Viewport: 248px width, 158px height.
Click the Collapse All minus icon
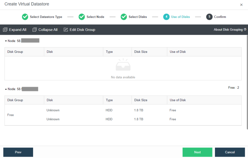pyautogui.click(x=34, y=30)
